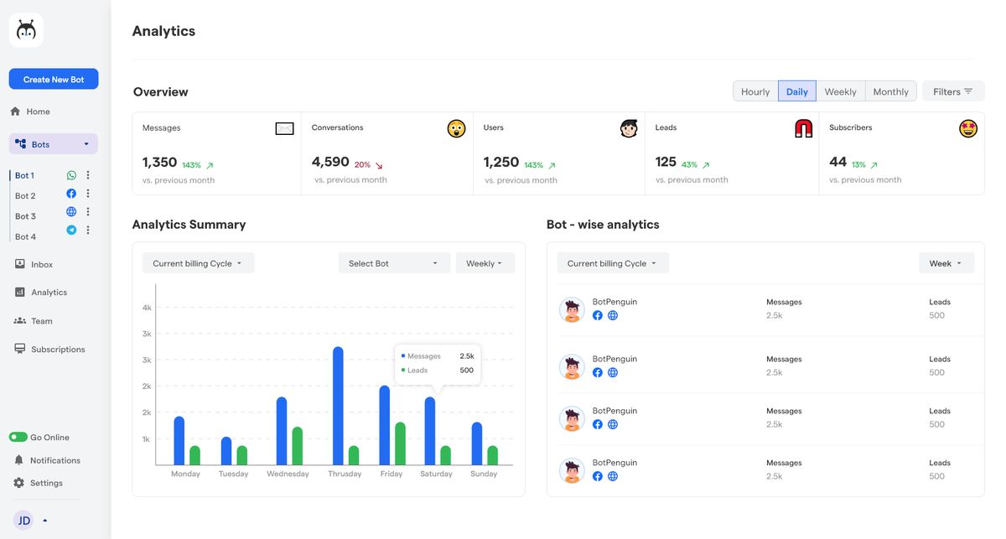Toggle the Go Online switch
The width and height of the screenshot is (1006, 539).
(18, 438)
